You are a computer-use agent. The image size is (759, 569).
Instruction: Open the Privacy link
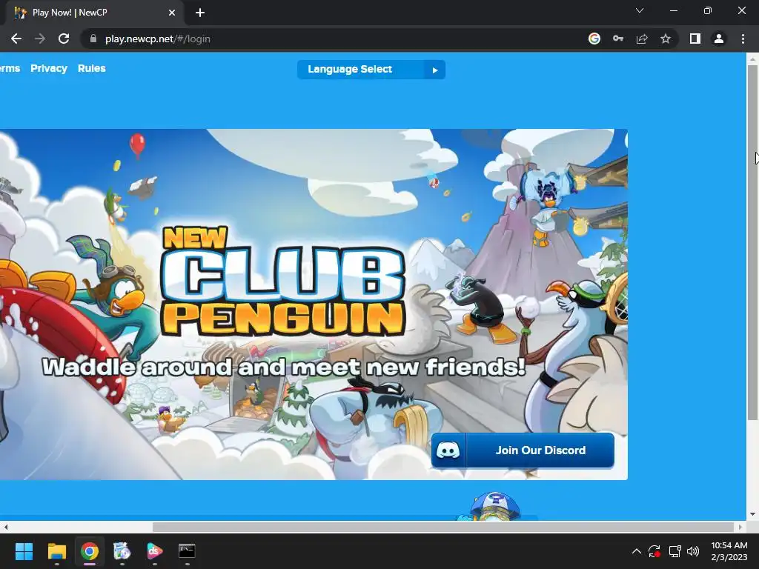click(49, 68)
